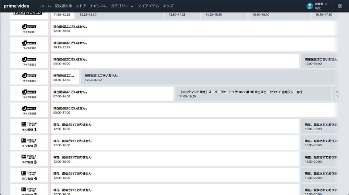Select Bundesliga ライブ配信3 16:00-20:00 slot
Image resolution: width=349 pixels, height=195 pixels.
click(x=320, y=159)
